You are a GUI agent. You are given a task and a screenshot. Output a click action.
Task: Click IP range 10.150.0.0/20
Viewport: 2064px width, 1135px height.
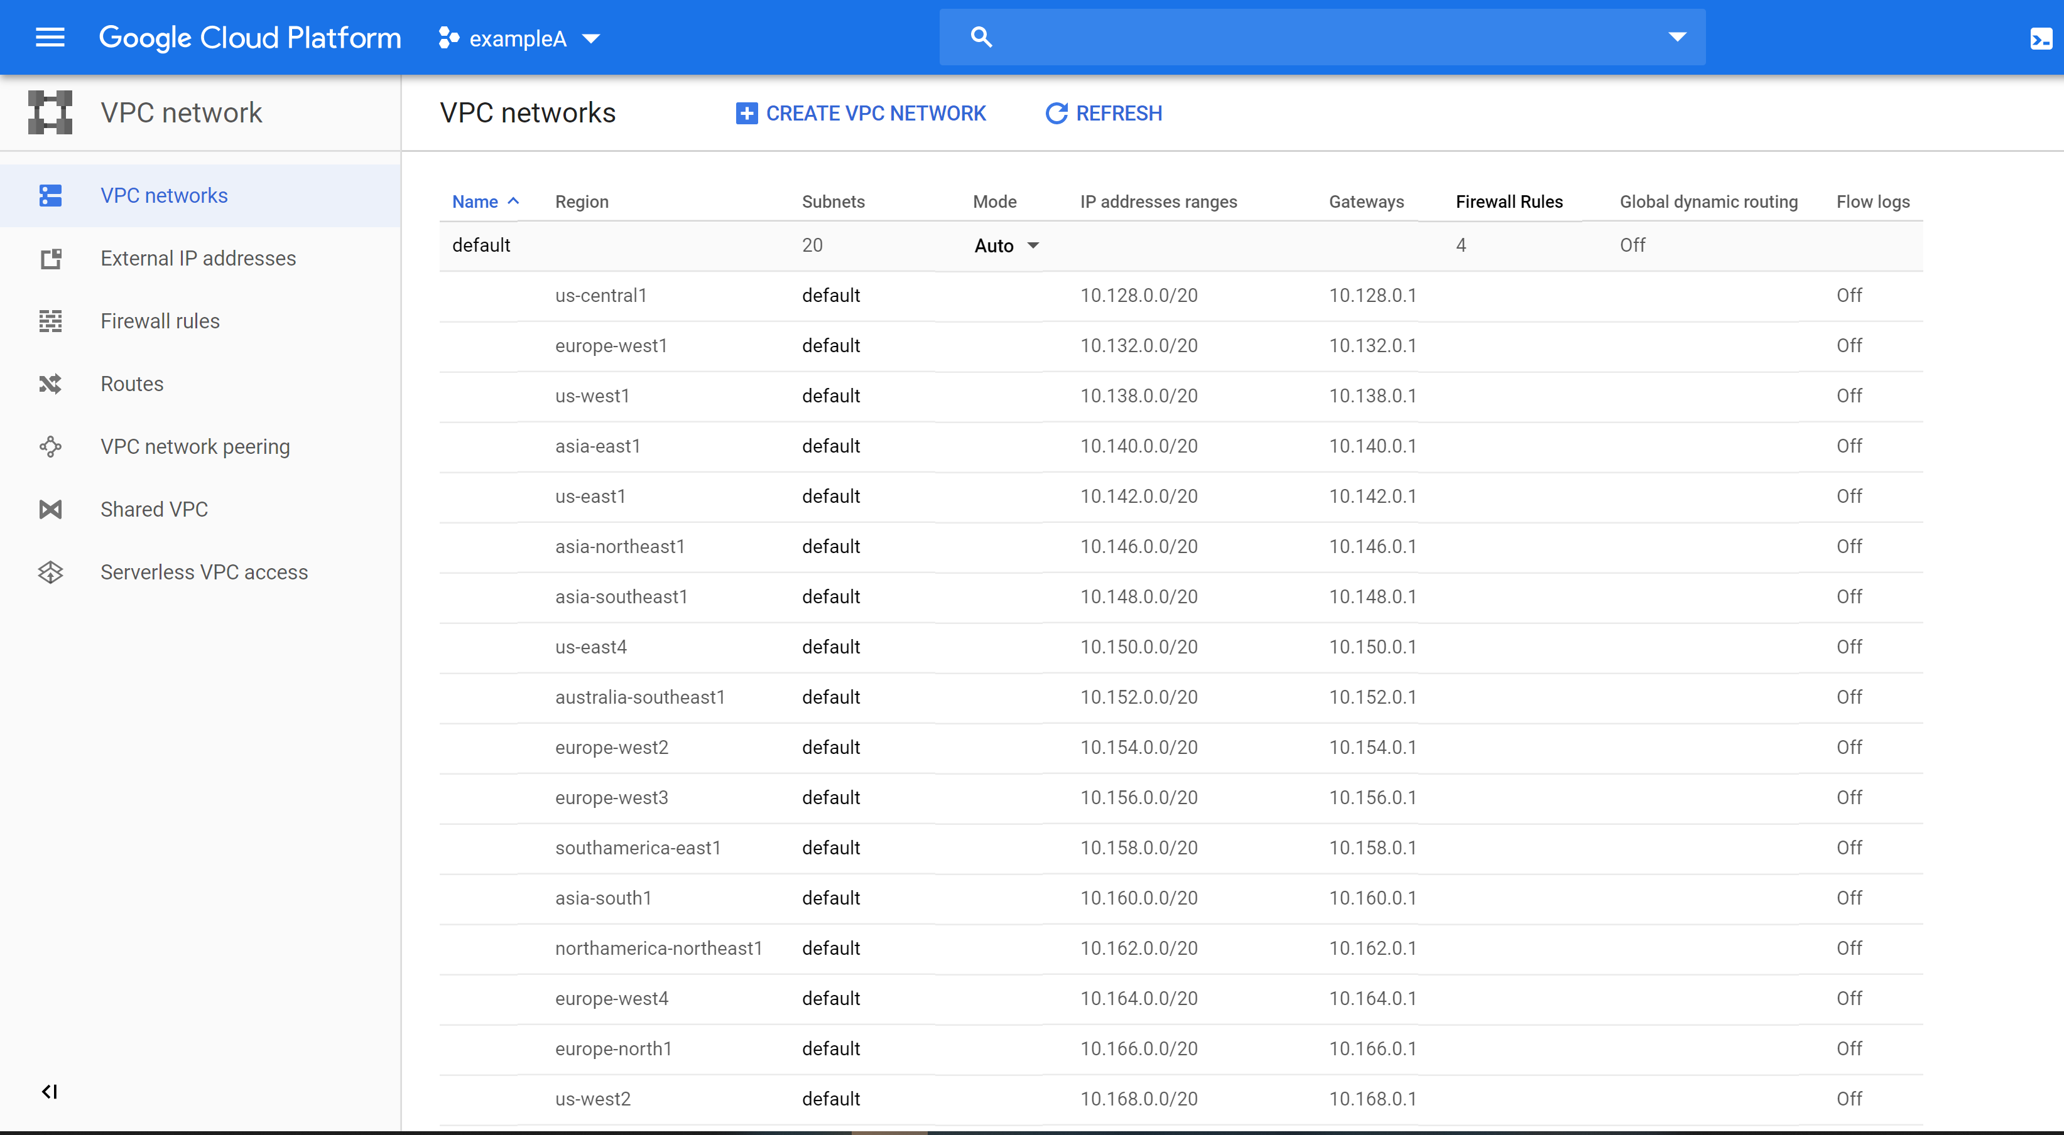[1139, 647]
